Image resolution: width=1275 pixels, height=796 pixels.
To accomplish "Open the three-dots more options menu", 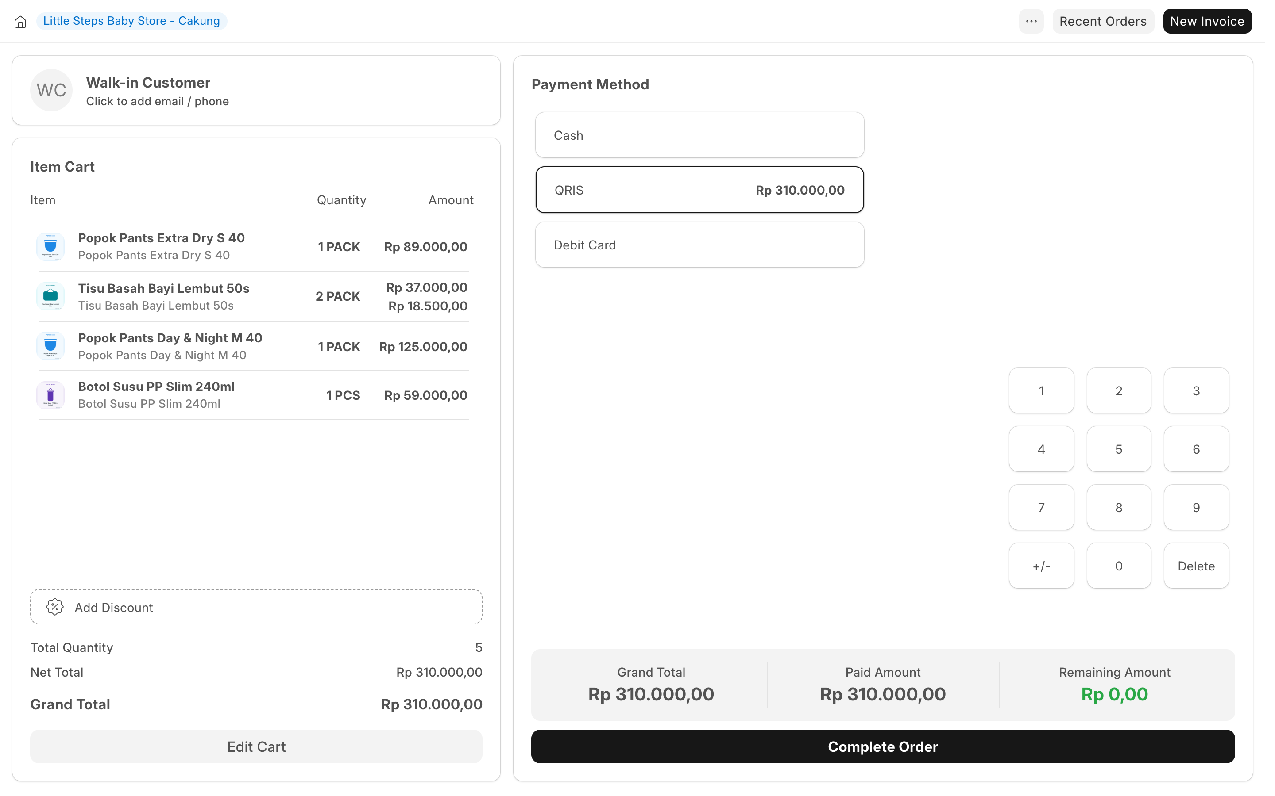I will 1031,22.
